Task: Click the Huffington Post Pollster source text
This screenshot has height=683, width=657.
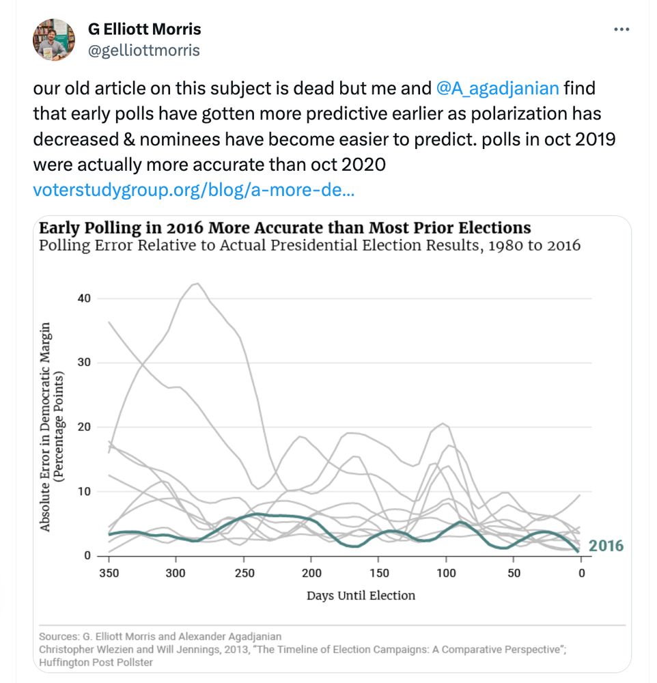Action: [96, 662]
